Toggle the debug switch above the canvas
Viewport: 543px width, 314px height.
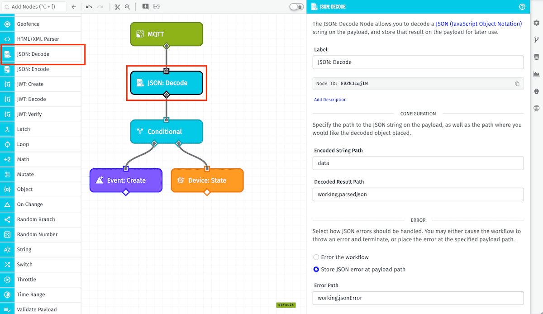(x=296, y=7)
